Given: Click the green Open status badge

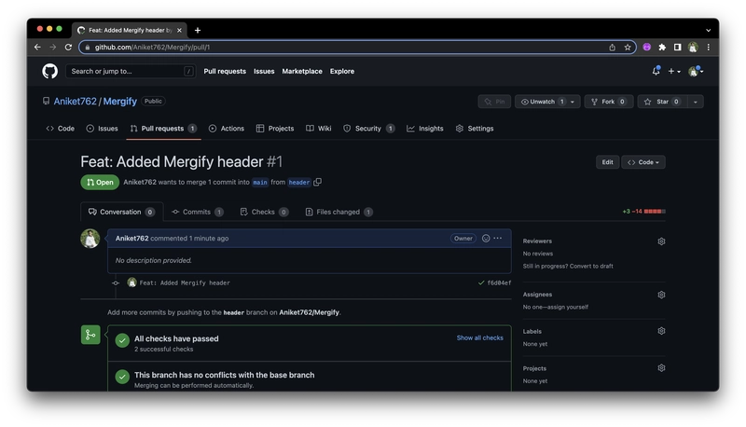Looking at the screenshot, I should click(x=100, y=182).
